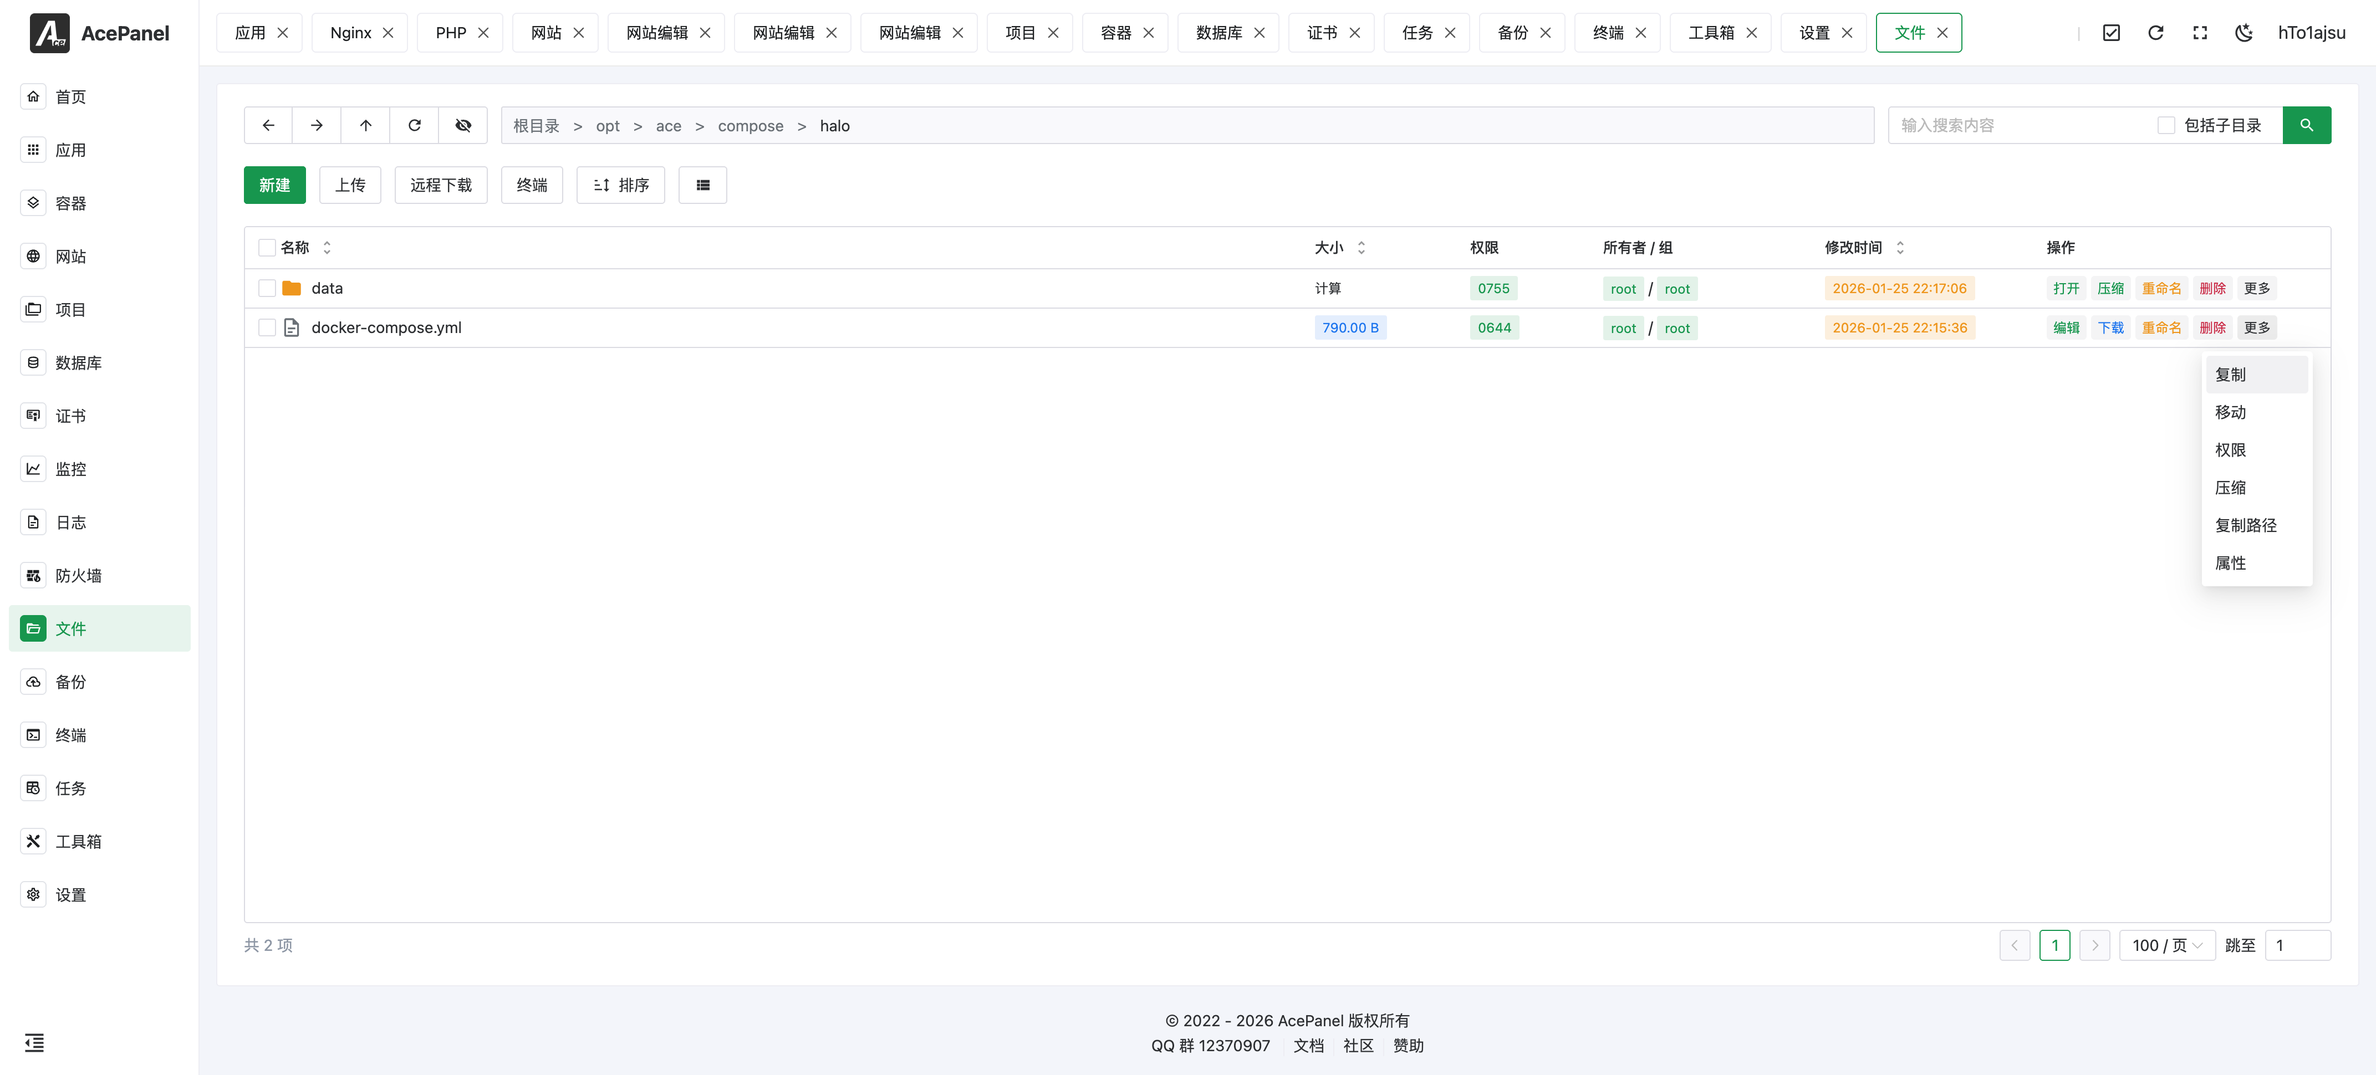
Task: Go up one directory with up arrow
Action: (365, 125)
